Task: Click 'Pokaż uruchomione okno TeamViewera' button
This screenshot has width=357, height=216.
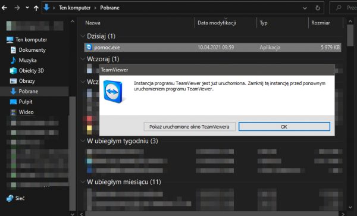Action: (189, 127)
